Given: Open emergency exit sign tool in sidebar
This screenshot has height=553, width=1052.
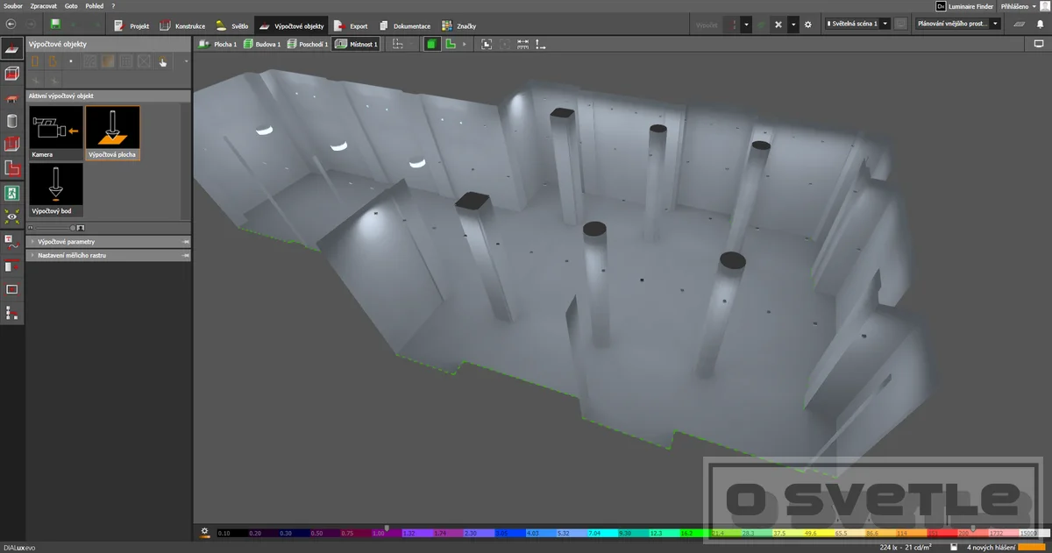Looking at the screenshot, I should (12, 191).
